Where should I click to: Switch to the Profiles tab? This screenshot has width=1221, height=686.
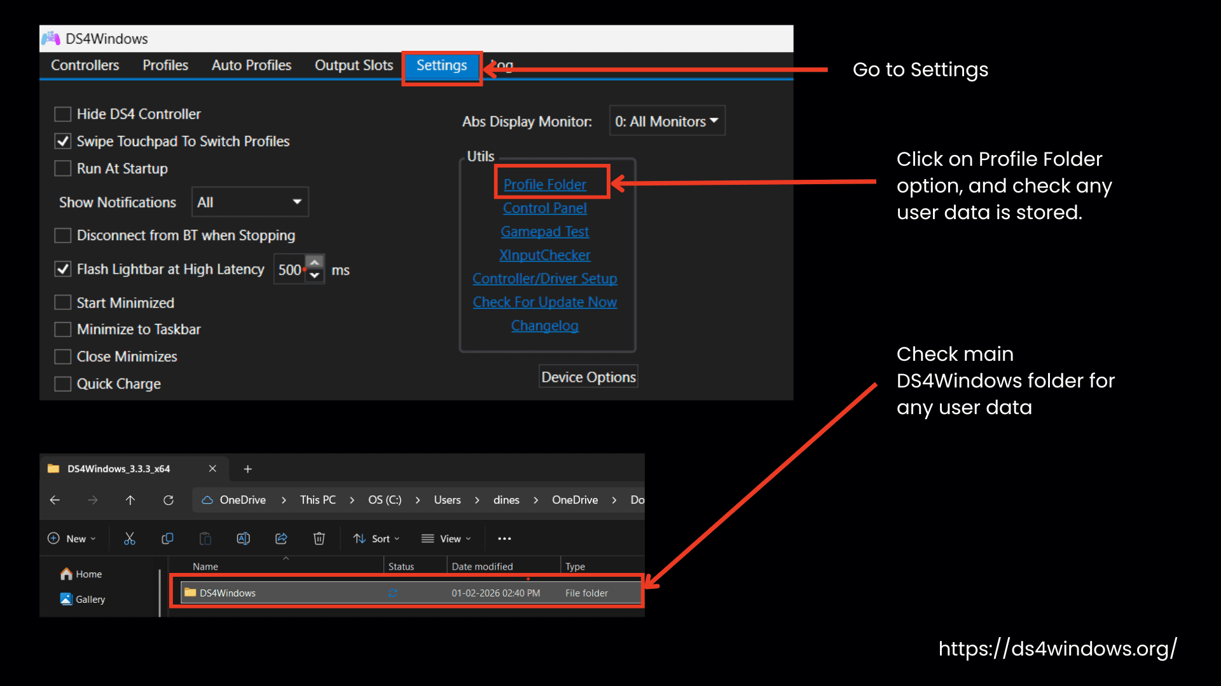[165, 65]
